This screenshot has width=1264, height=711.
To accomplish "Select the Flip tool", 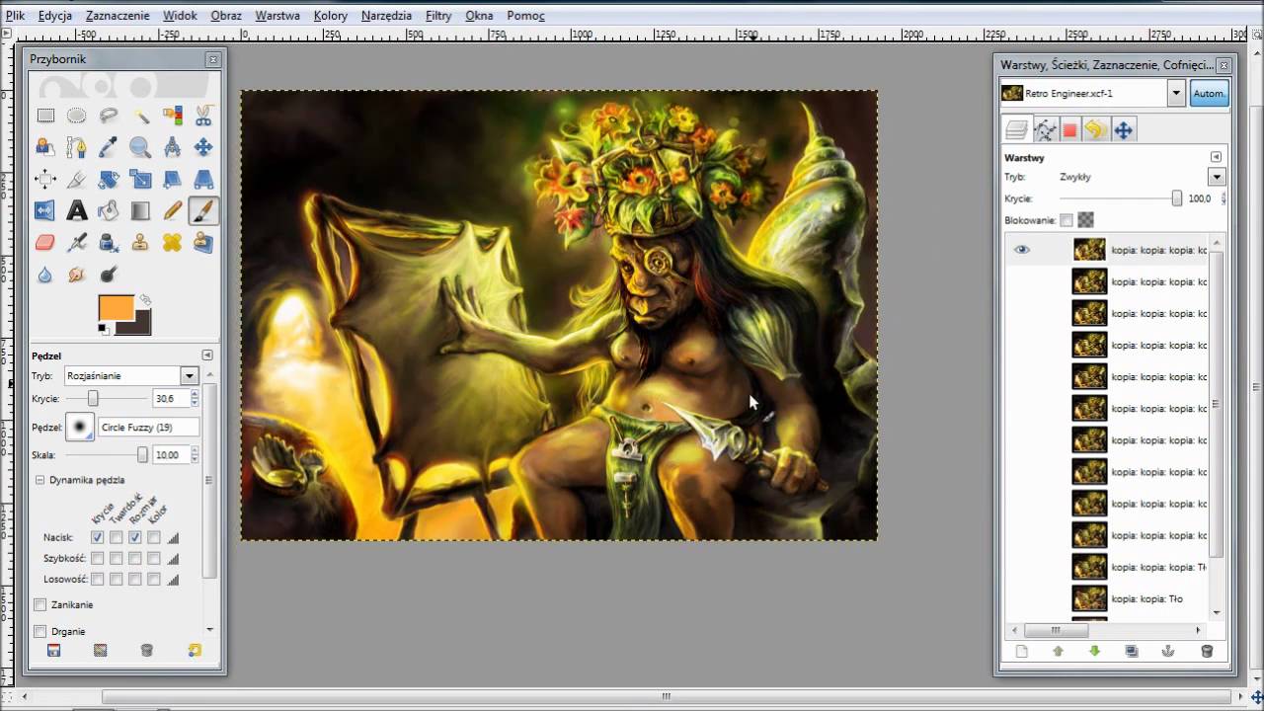I will point(45,210).
